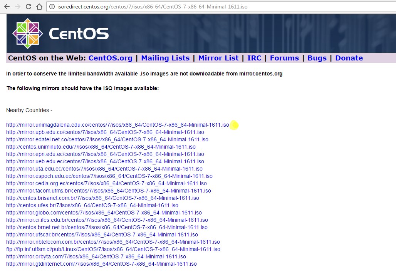Download from the mirror.globo.com mirror
The width and height of the screenshot is (396, 273).
point(104,213)
